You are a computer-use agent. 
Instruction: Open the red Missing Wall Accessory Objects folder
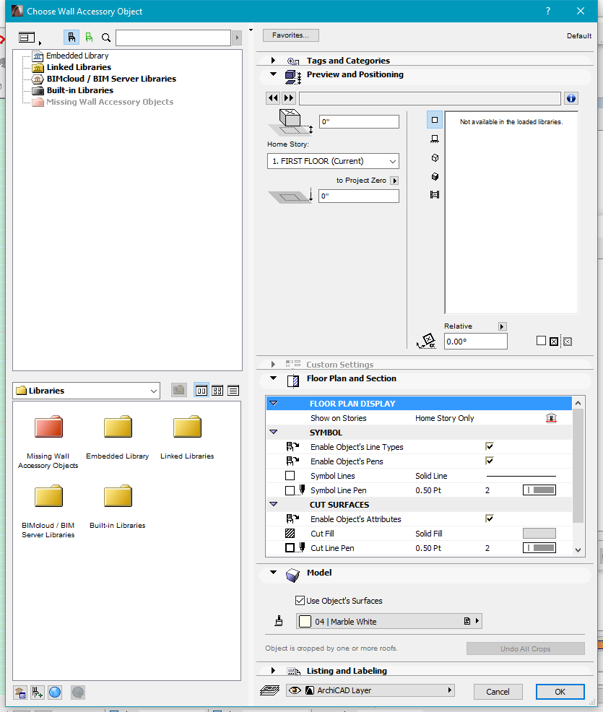coord(48,427)
